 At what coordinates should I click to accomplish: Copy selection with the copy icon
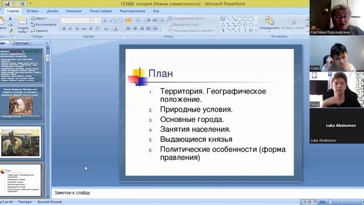click(10, 24)
